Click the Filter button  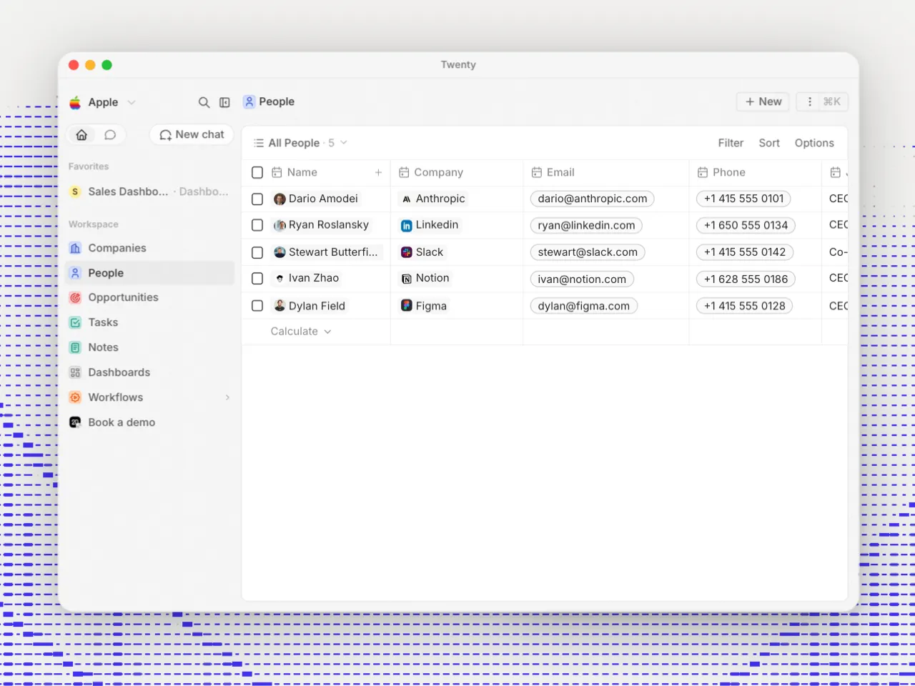pyautogui.click(x=731, y=143)
